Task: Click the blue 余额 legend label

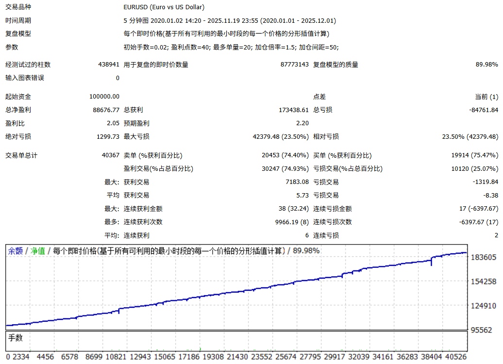Action: point(15,251)
